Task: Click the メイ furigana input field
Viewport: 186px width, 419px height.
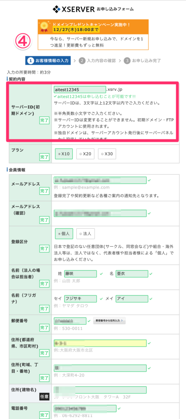Action: [x=132, y=299]
